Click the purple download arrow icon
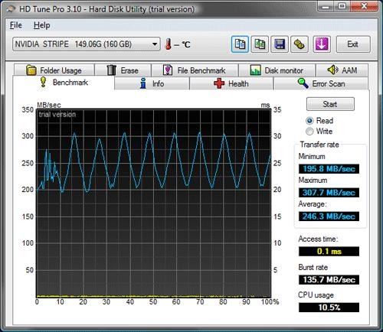The height and width of the screenshot is (332, 383). click(x=322, y=44)
